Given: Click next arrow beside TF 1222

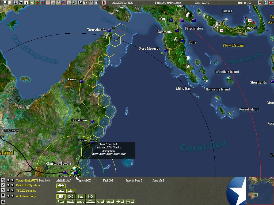Looking at the screenshot, I should click(x=12, y=190).
